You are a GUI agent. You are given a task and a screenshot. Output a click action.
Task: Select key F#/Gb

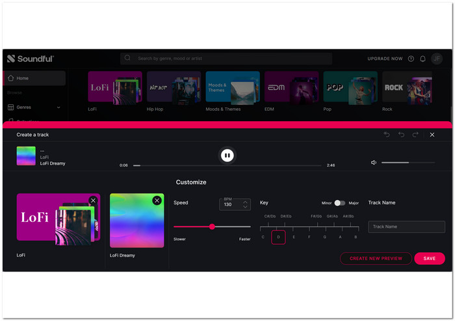tap(317, 216)
